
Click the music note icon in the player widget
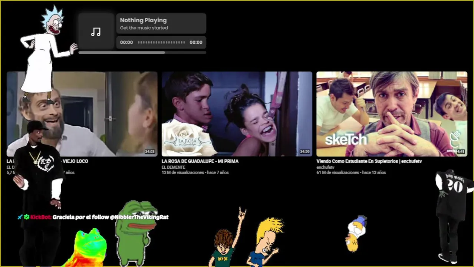96,32
